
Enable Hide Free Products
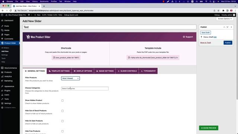point(62,131)
